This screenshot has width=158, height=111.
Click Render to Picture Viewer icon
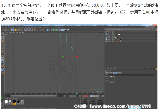[41, 30]
